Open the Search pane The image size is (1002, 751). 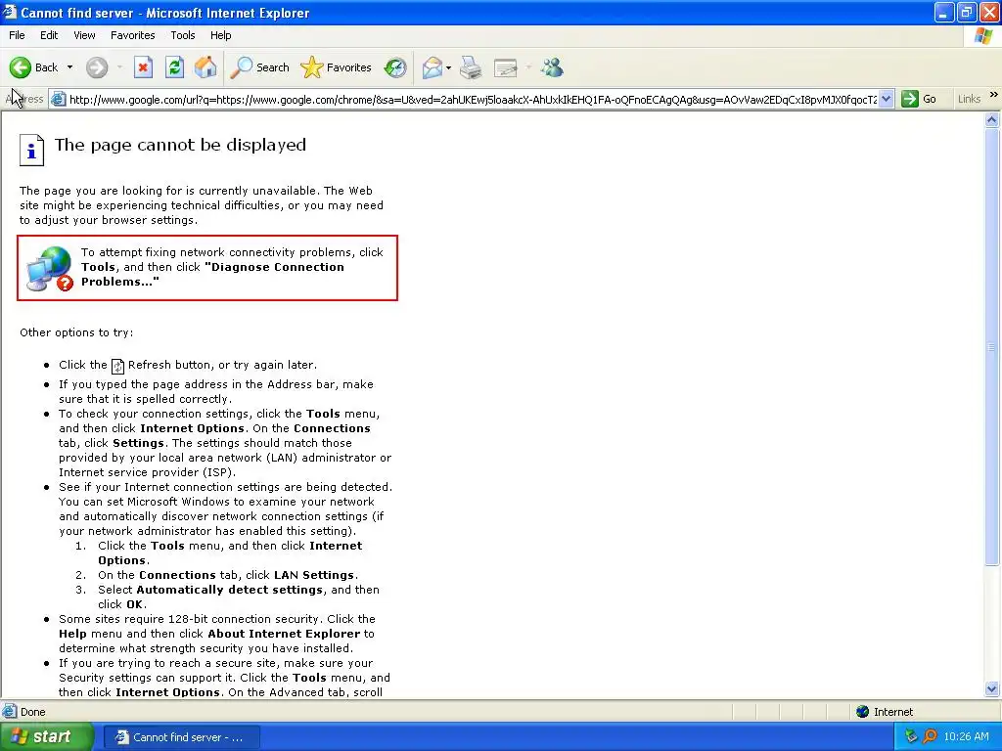259,67
